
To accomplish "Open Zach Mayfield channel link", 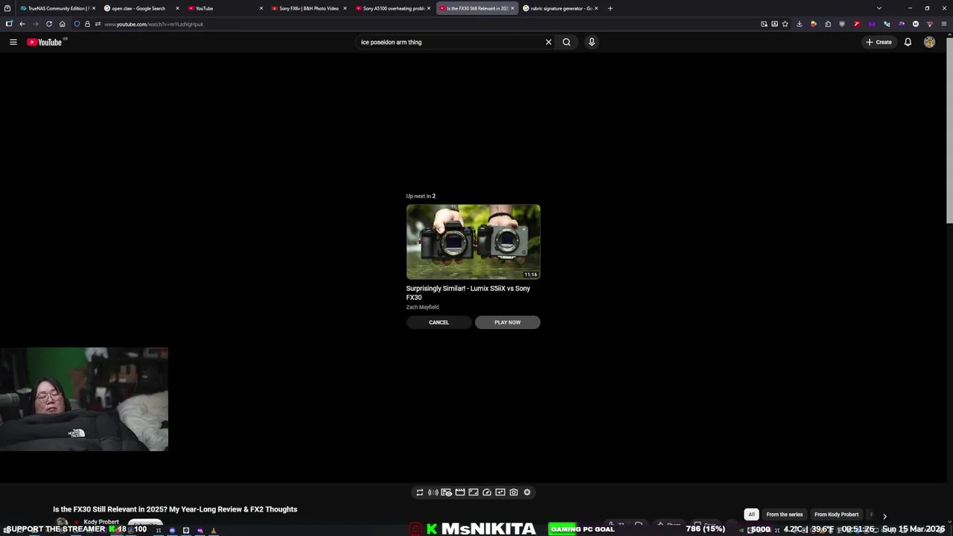I will coord(422,307).
